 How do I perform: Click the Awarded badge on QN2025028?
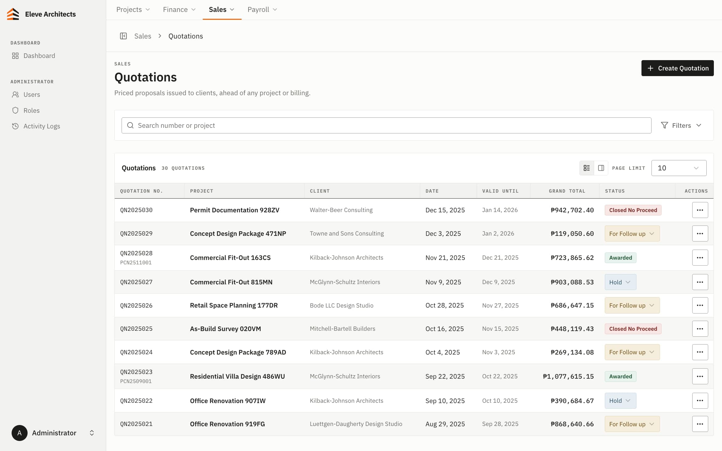click(620, 258)
